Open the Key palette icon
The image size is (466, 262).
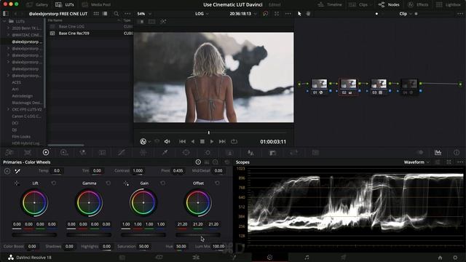point(272,152)
